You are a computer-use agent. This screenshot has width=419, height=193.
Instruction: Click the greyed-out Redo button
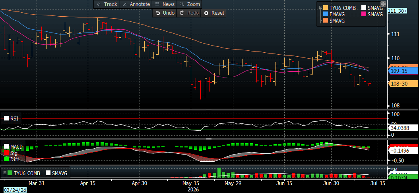(189, 13)
